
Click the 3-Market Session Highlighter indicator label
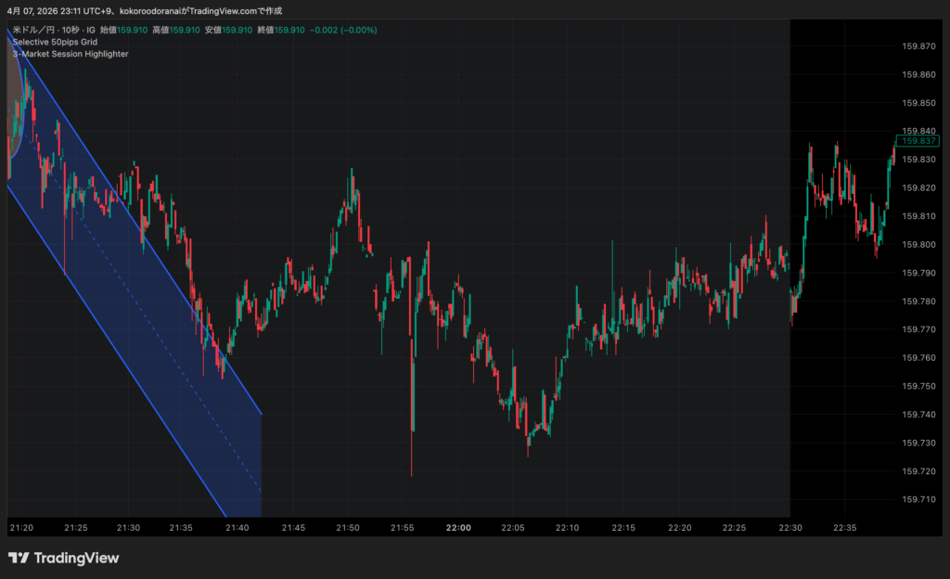[71, 54]
